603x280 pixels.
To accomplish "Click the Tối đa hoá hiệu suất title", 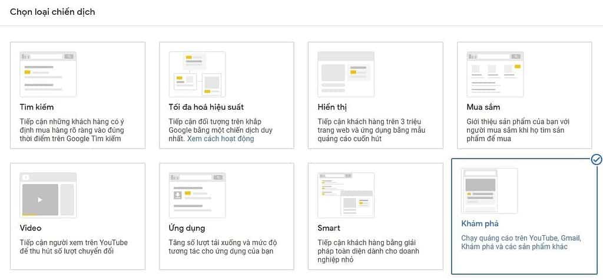I will click(206, 107).
